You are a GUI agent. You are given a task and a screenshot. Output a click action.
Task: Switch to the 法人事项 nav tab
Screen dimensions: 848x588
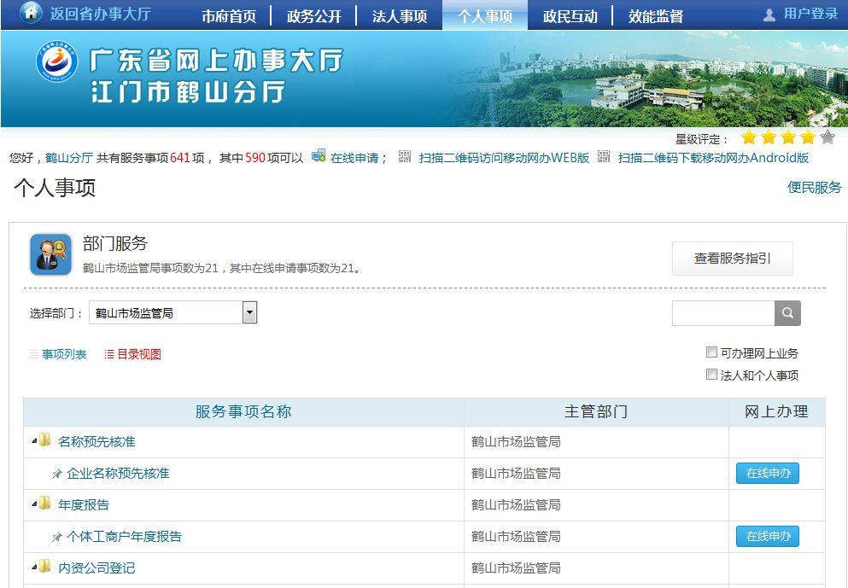(400, 16)
